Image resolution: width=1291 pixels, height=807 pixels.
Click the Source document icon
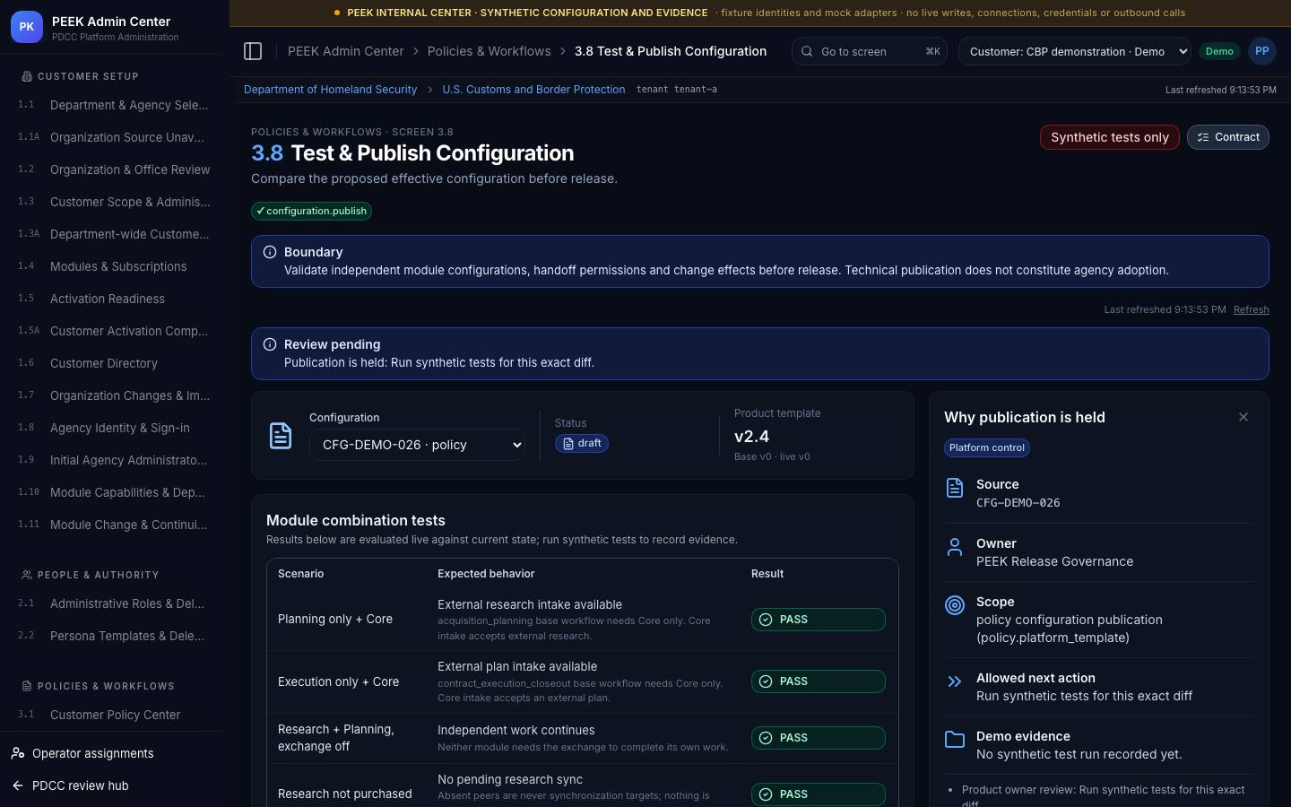tap(955, 487)
